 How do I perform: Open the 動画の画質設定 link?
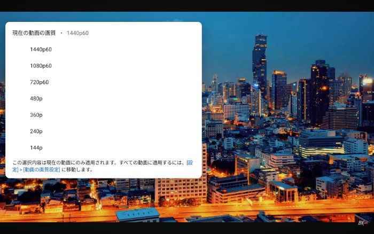click(42, 170)
